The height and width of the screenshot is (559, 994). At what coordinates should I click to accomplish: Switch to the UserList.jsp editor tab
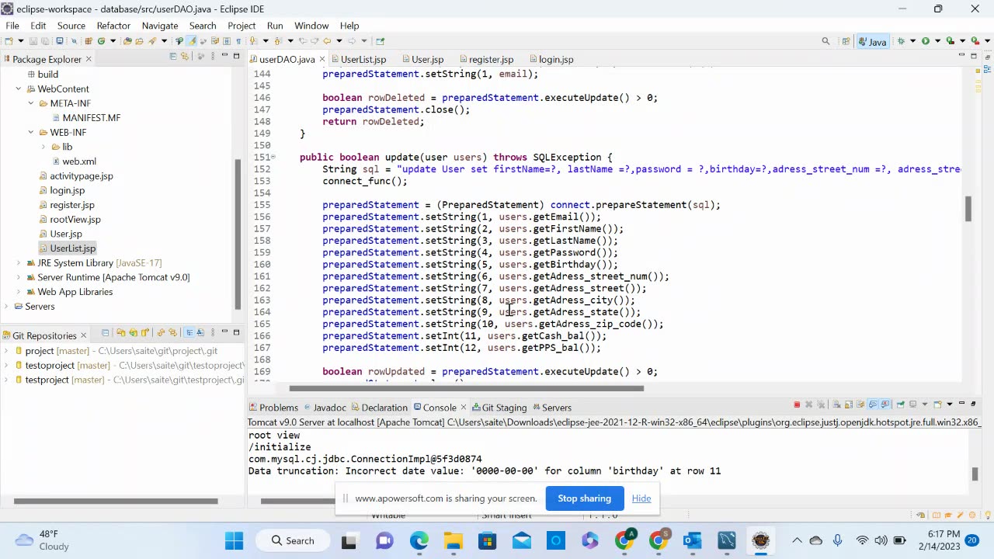tap(363, 59)
